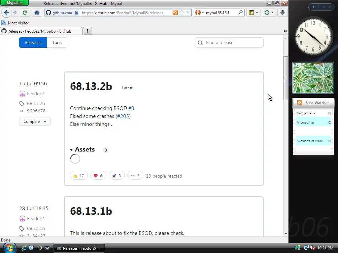Open the 10:21 PM taskbar clock

point(325,248)
